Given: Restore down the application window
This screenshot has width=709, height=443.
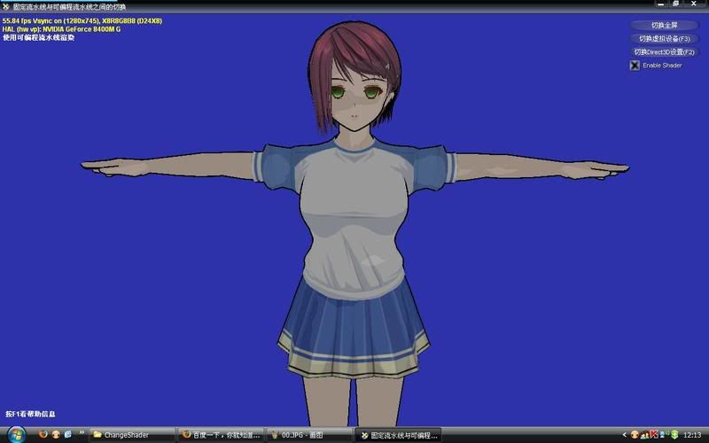Looking at the screenshot, I should 676,4.
